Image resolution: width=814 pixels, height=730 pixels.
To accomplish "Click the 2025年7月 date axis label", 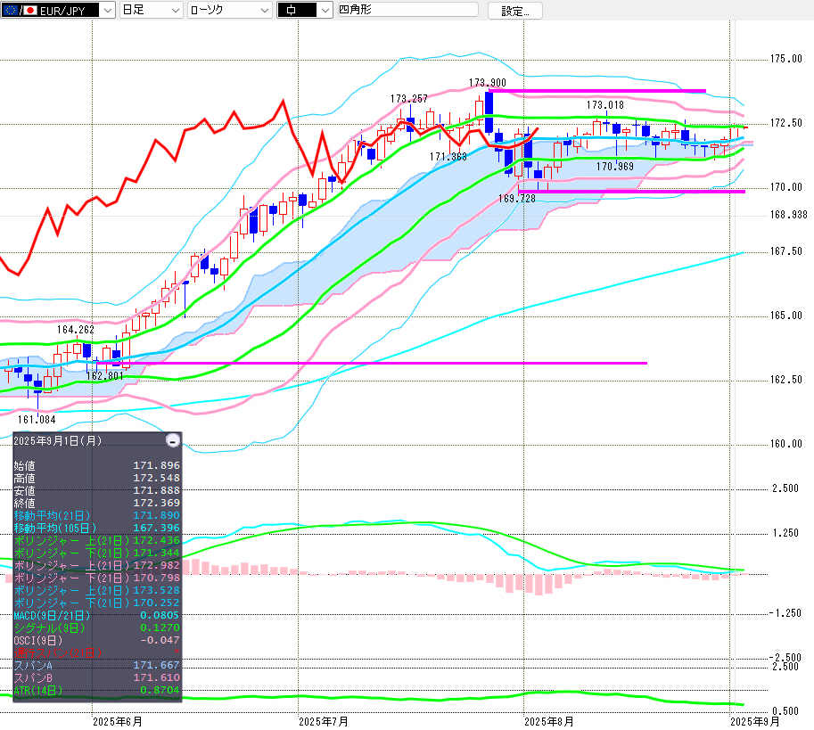I will click(x=324, y=722).
